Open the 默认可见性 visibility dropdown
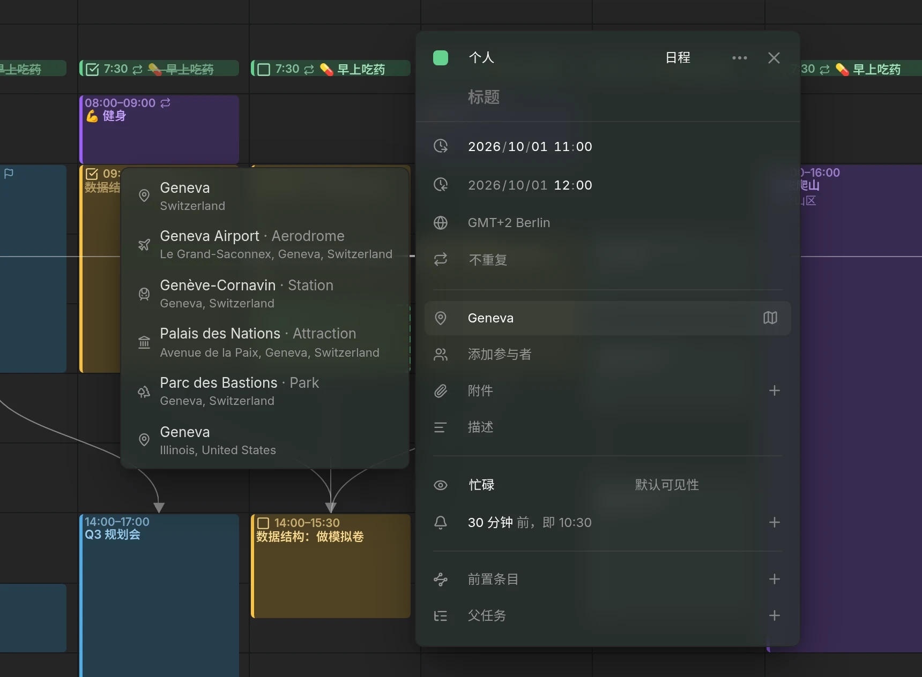 tap(667, 485)
